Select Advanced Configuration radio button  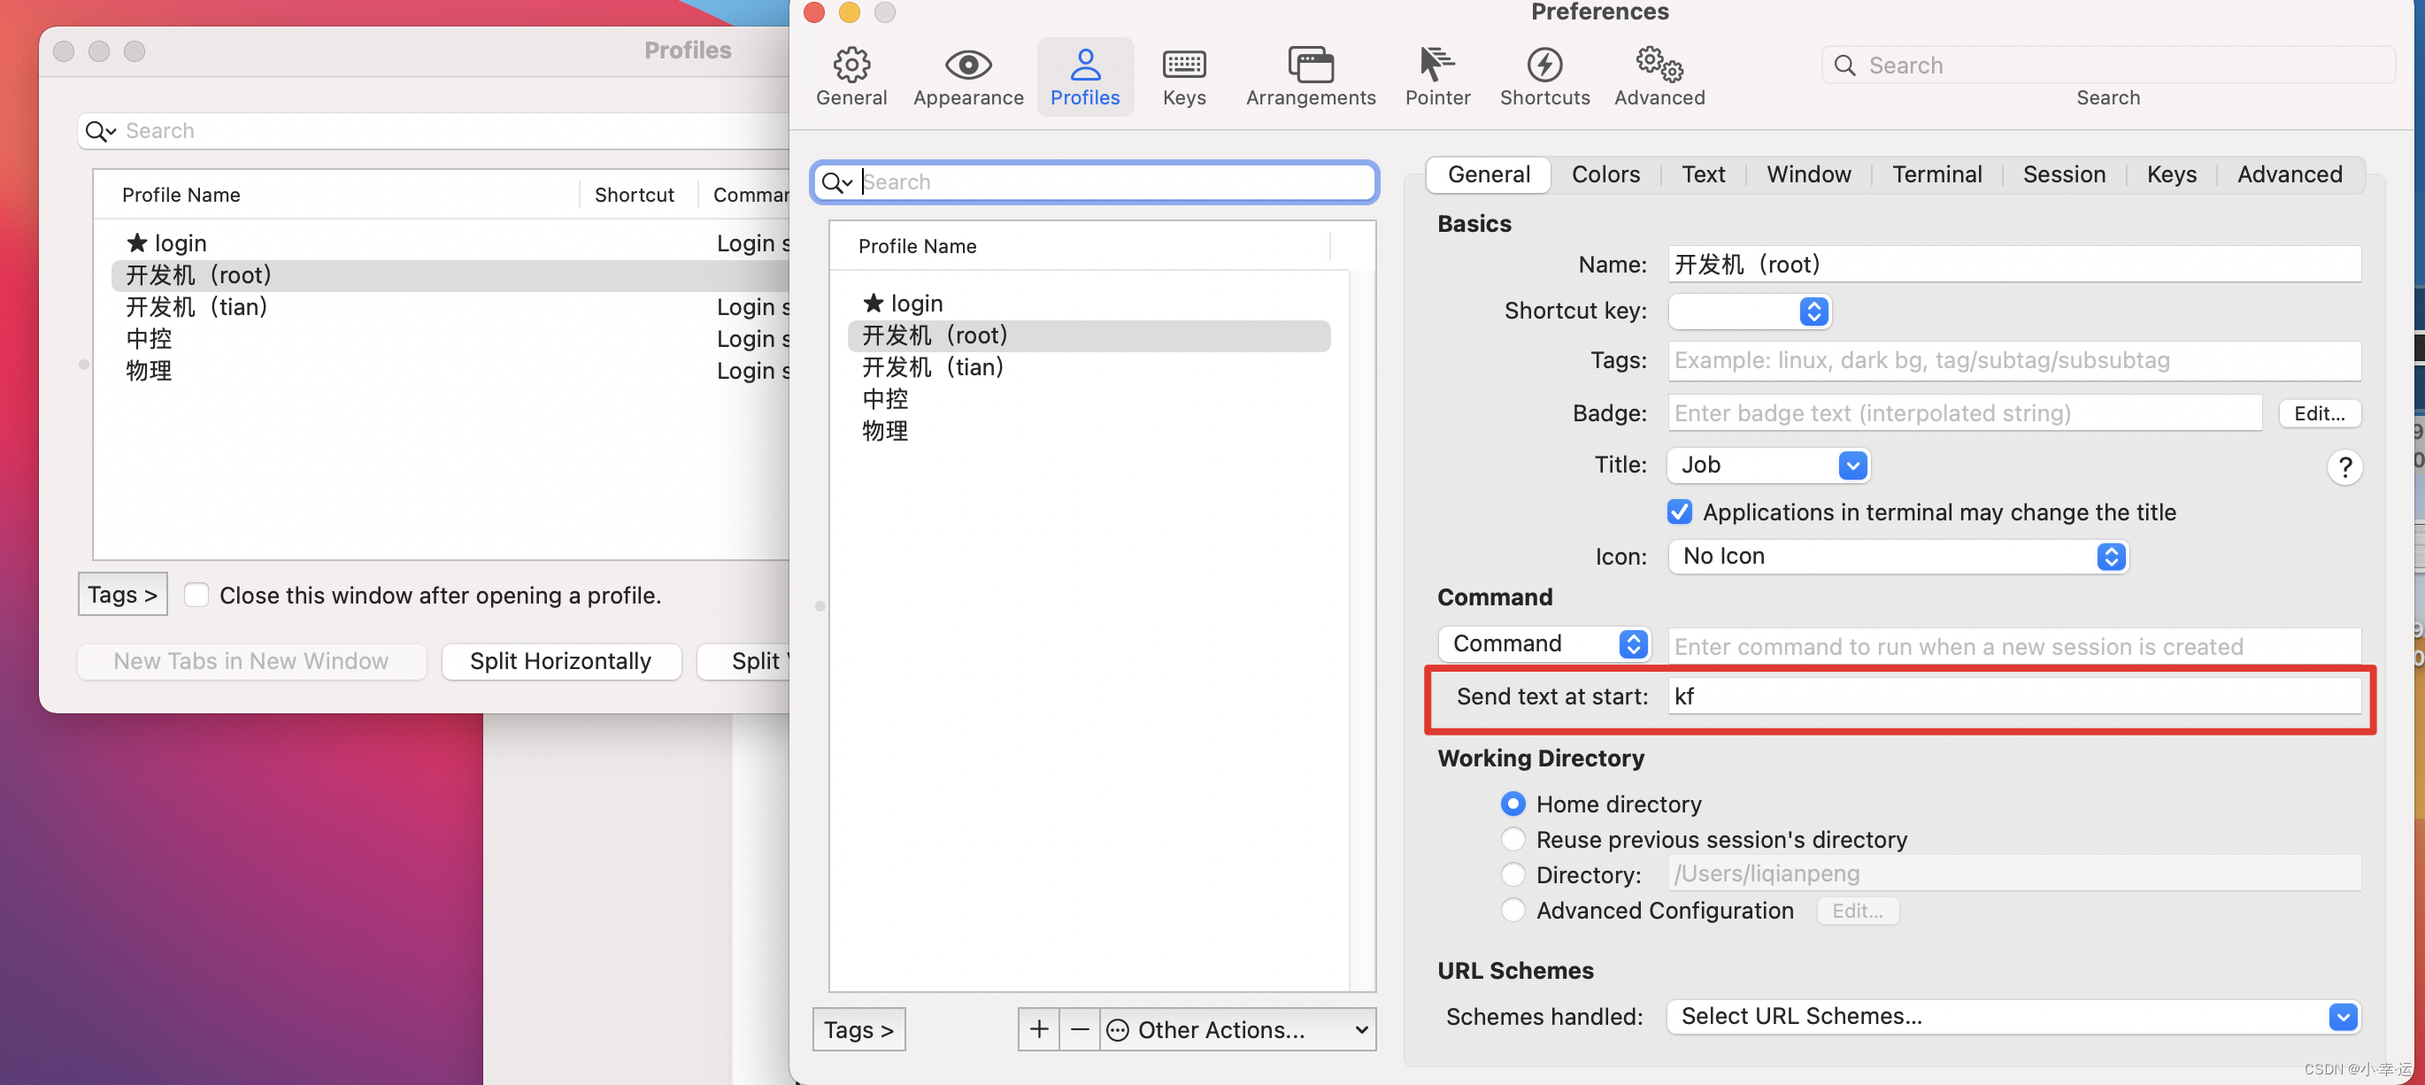pos(1512,910)
